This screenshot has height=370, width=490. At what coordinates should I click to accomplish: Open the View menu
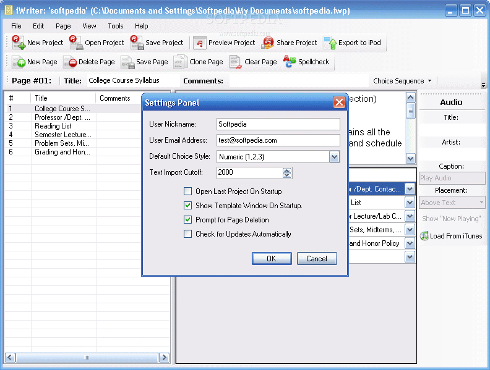[x=89, y=26]
